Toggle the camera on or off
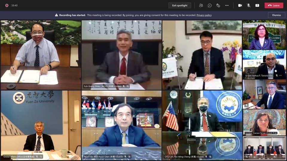 click(x=240, y=5)
